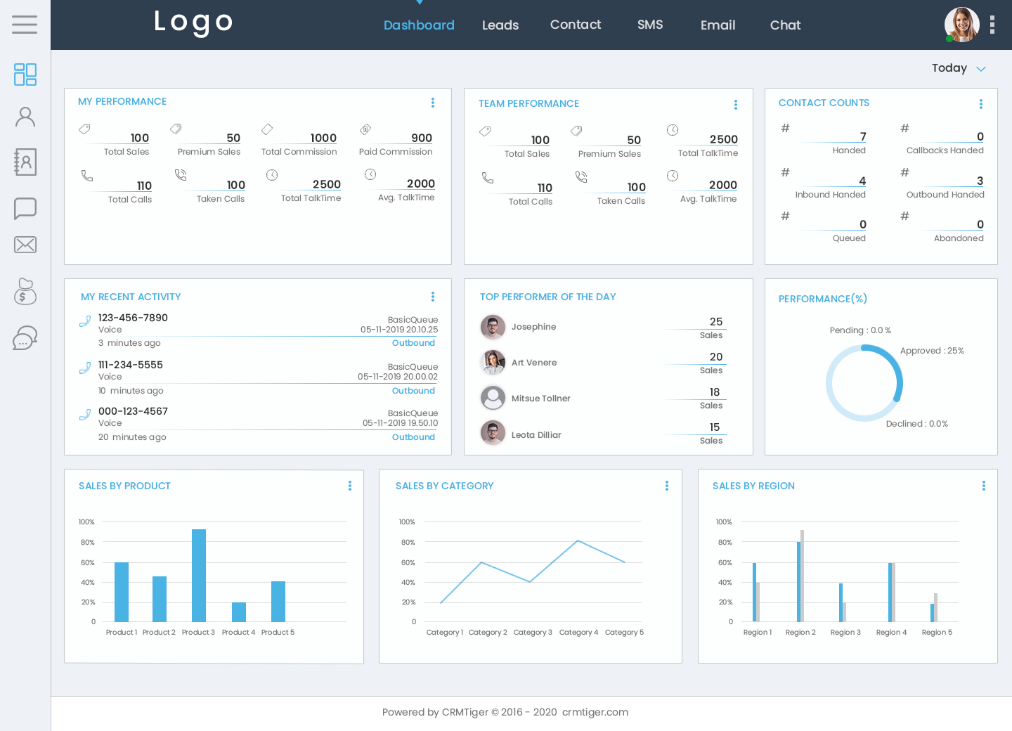Open Team Performance three-dot menu
The height and width of the screenshot is (731, 1012).
click(x=736, y=105)
